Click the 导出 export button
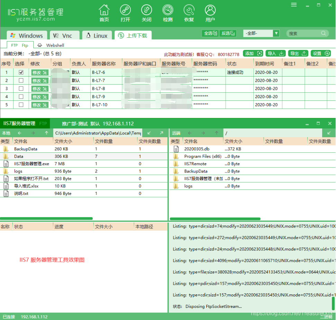Viewport: 336px width, 320px height. (x=298, y=53)
